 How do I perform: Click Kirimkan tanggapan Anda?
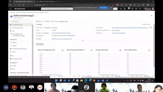60,21
